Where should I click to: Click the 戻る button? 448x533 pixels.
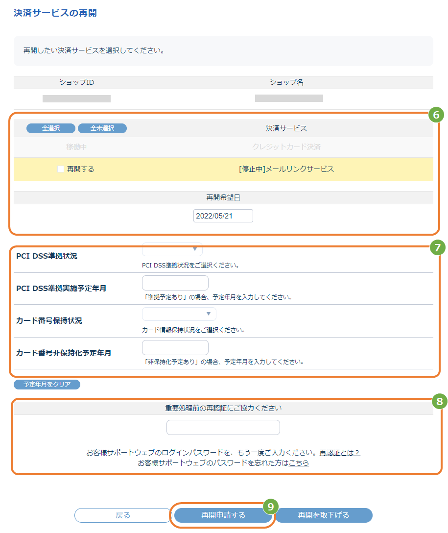click(x=123, y=515)
